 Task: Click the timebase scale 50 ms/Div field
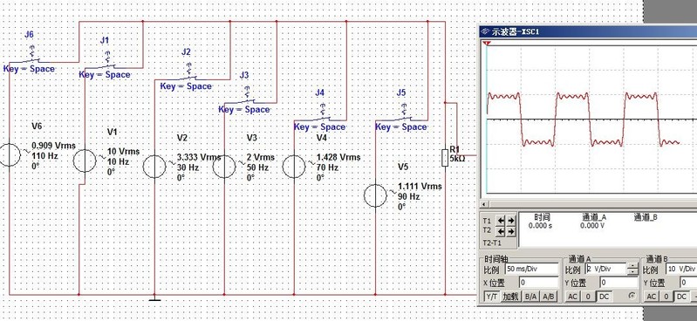pyautogui.click(x=531, y=269)
